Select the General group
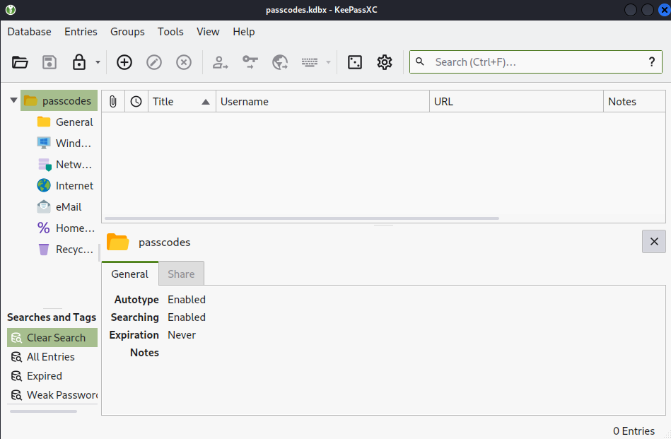This screenshot has height=439, width=671. pos(65,122)
